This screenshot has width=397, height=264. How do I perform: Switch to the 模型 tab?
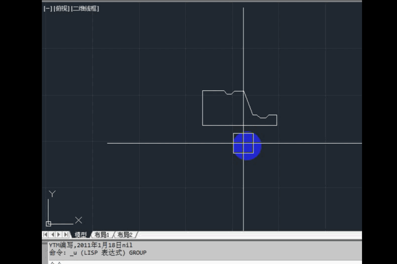(80, 234)
